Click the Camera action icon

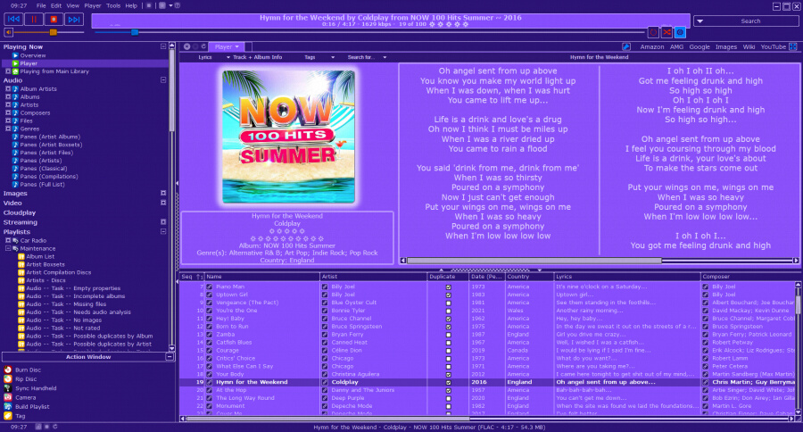pos(8,397)
